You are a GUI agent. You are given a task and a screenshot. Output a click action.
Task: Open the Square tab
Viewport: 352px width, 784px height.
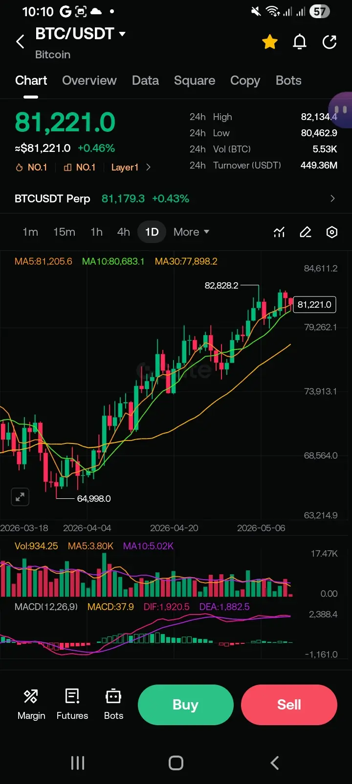[195, 80]
